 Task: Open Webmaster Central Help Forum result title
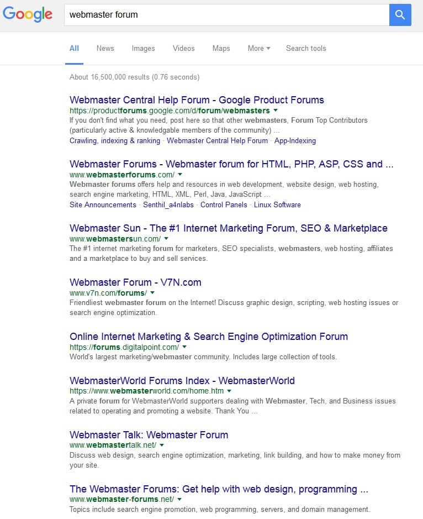197,100
